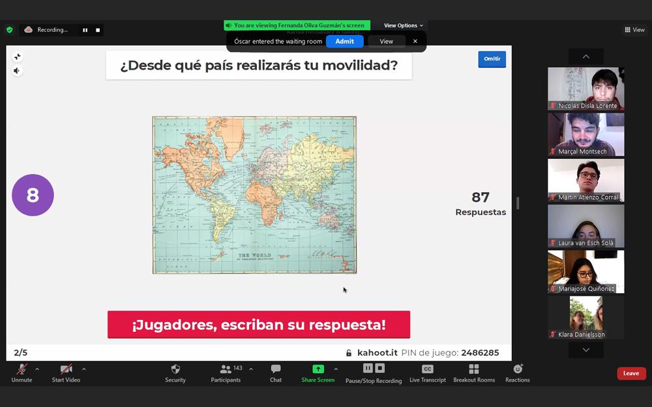
Task: Select Mariajosé Quiñonez's video tile
Action: pos(586,271)
